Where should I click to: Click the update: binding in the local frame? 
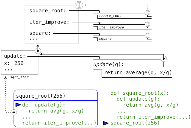pyautogui.click(x=15, y=56)
